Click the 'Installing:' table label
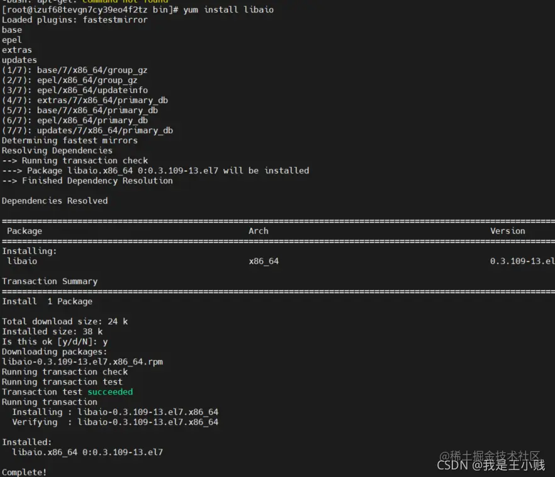The width and height of the screenshot is (555, 477). pos(29,251)
